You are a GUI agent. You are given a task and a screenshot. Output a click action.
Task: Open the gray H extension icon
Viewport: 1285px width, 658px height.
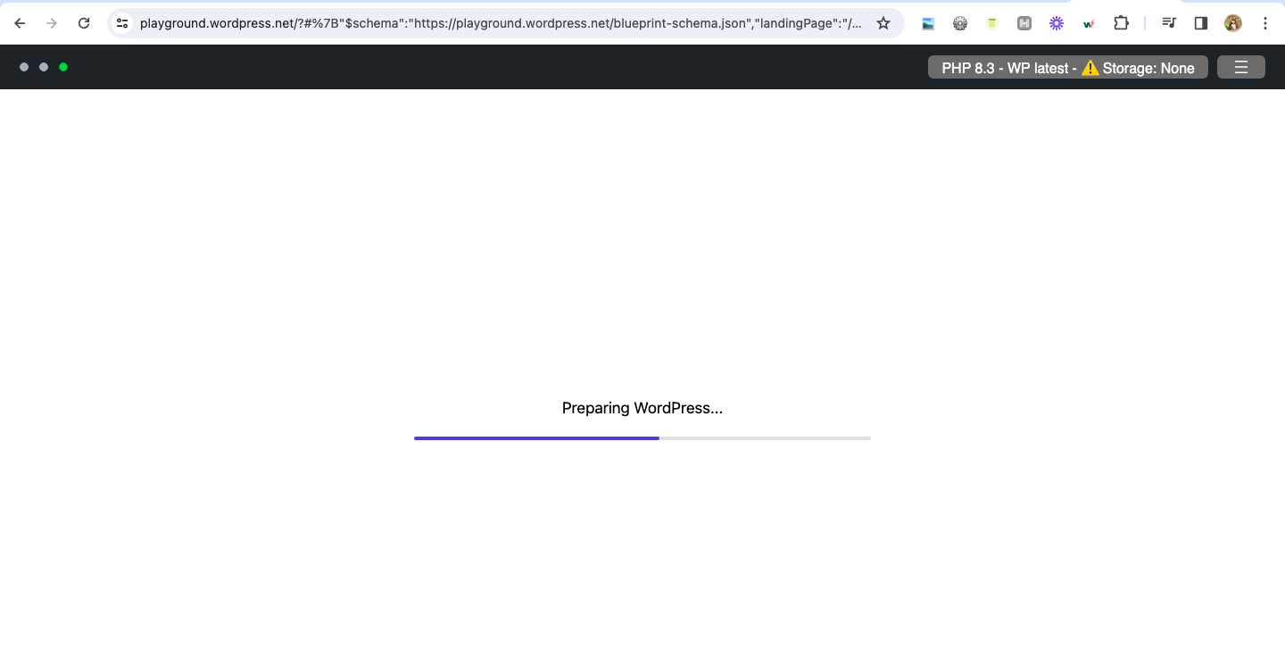pyautogui.click(x=1024, y=24)
